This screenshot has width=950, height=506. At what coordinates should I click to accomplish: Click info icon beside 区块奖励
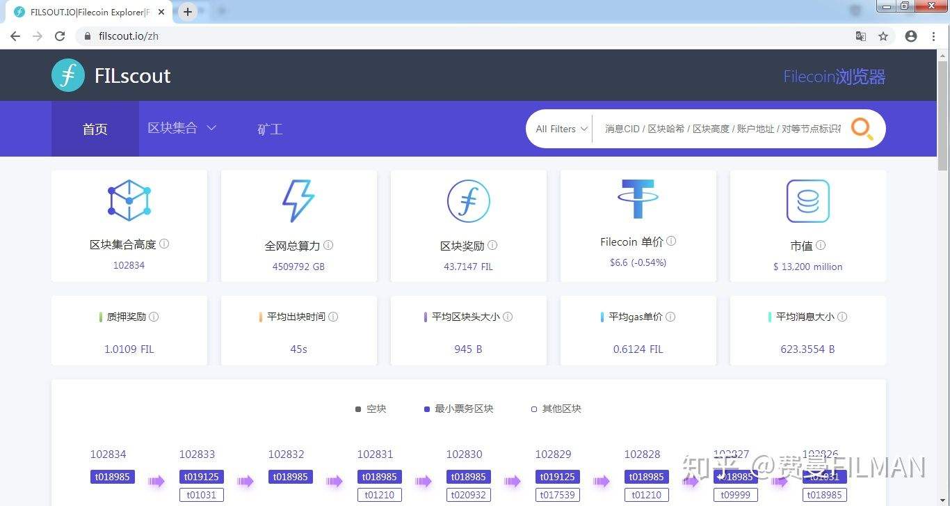(492, 245)
